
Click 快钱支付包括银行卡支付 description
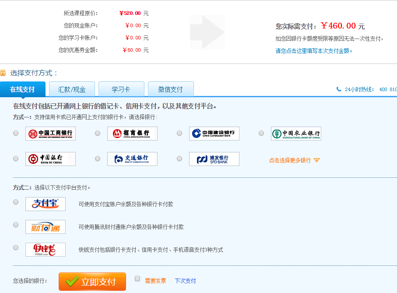click(151, 250)
